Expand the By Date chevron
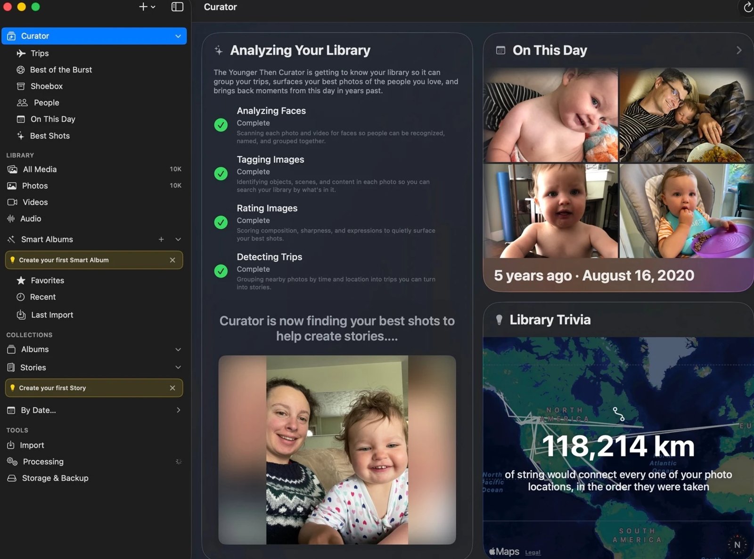 [x=178, y=410]
